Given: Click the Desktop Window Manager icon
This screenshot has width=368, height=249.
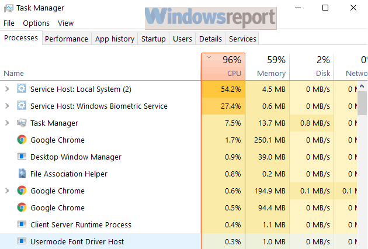Looking at the screenshot, I should (22, 157).
